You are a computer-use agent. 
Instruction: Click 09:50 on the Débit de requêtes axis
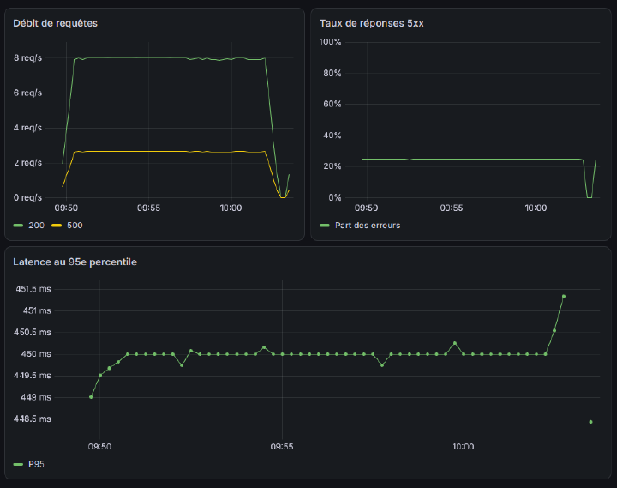pos(66,208)
